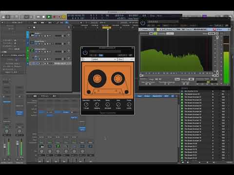Click Reset in SPAN statistics section
This screenshot has height=175, width=234.
177,79
